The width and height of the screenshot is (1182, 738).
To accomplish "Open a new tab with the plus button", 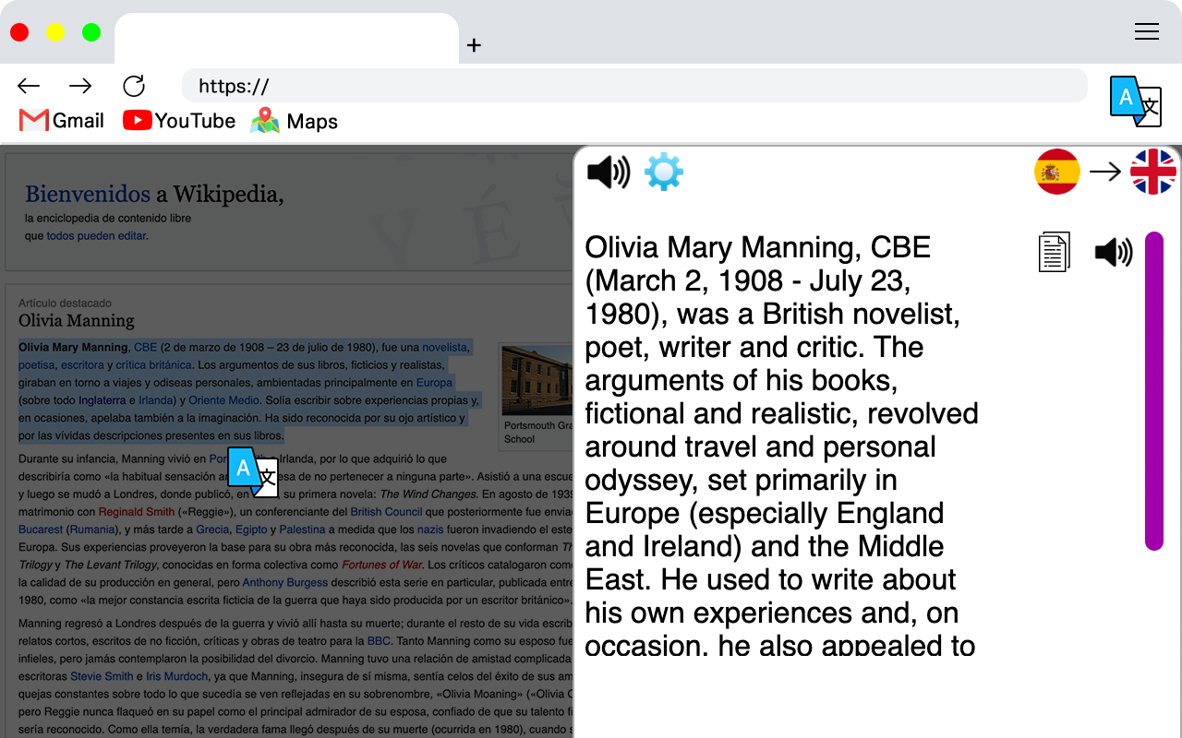I will pyautogui.click(x=474, y=45).
